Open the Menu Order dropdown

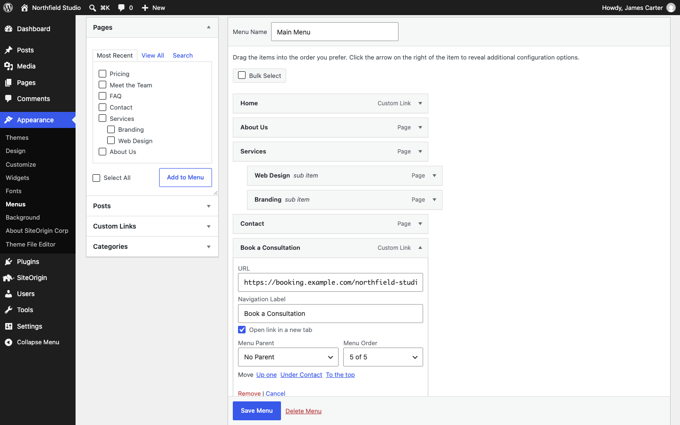383,357
